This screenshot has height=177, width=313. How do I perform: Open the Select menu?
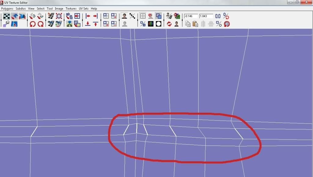(x=41, y=9)
